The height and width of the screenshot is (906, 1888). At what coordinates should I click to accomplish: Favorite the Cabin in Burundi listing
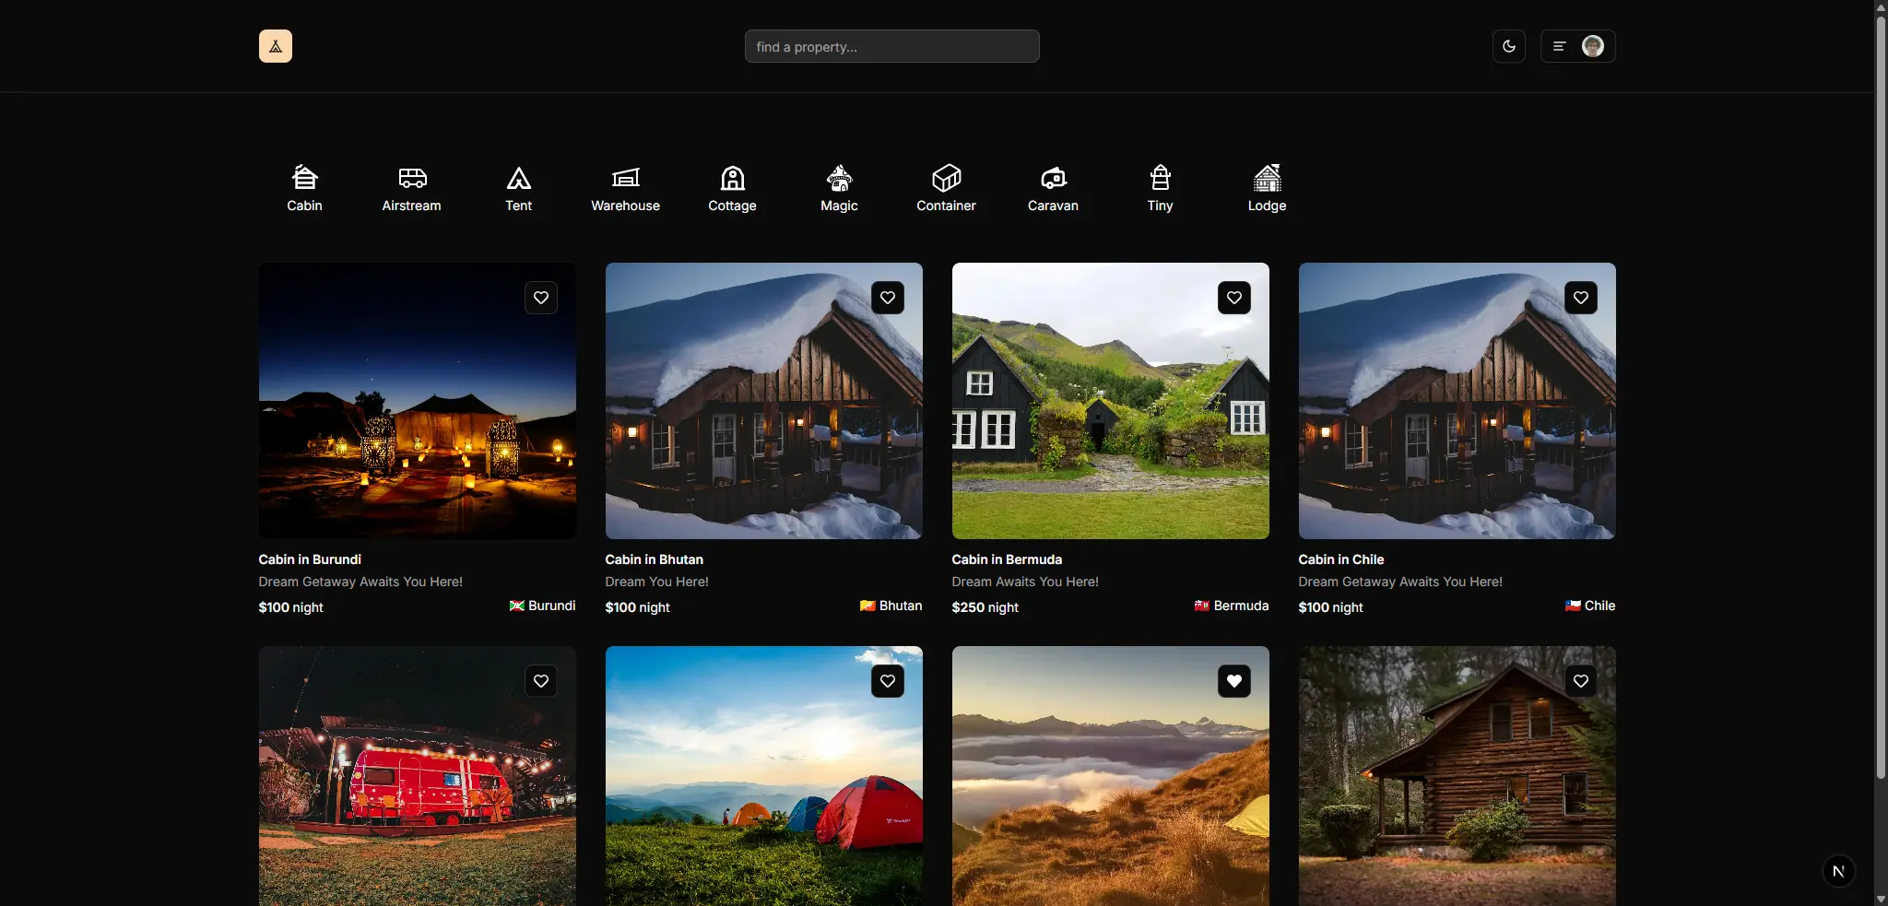[541, 298]
